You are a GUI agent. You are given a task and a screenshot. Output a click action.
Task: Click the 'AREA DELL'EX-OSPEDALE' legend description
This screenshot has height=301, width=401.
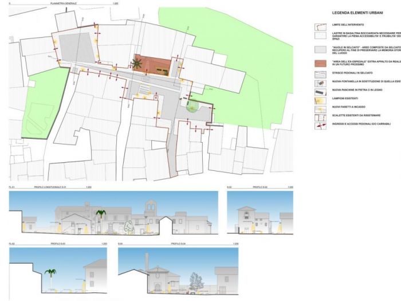[367, 63]
